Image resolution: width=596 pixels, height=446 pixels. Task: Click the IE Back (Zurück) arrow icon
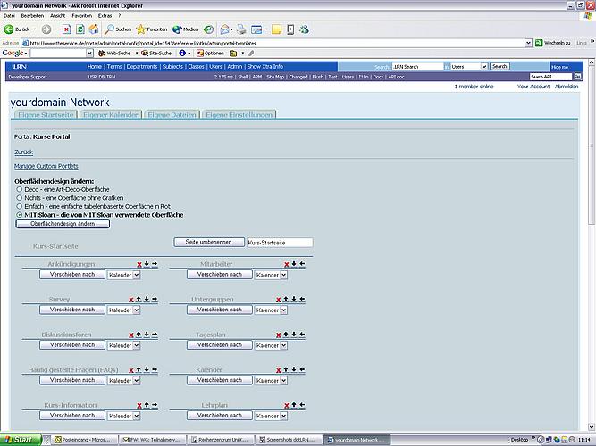pos(9,29)
